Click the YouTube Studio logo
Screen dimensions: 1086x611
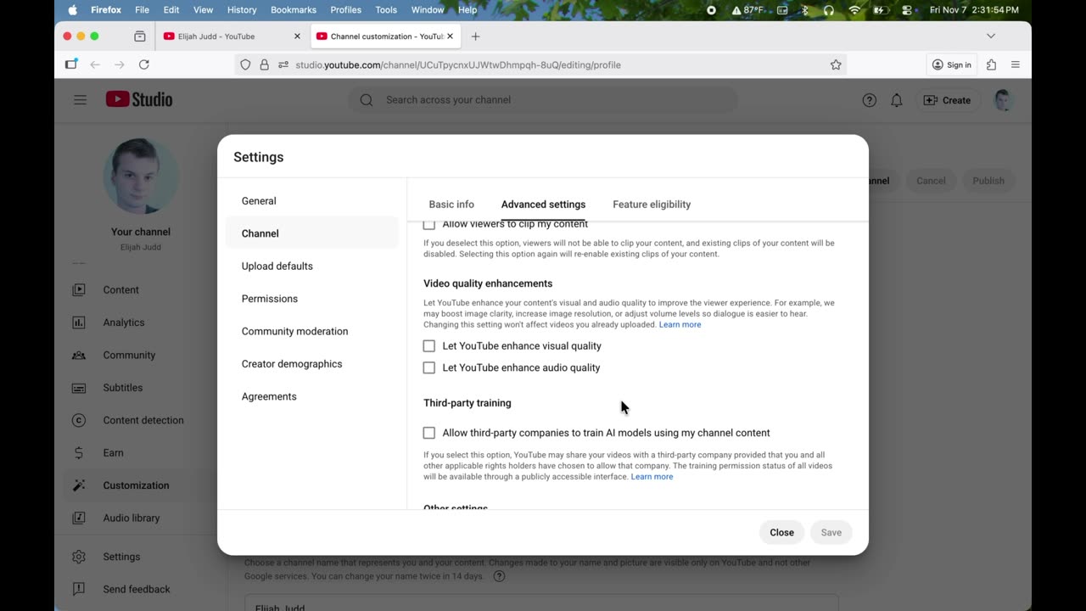[139, 99]
